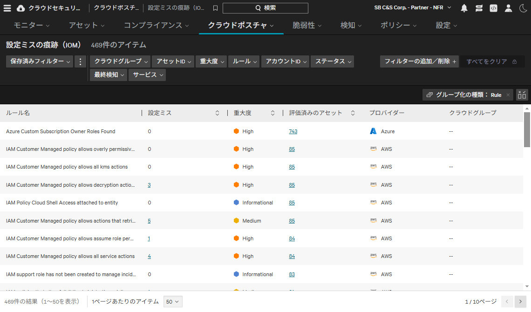
Task: Open the ルール filter dropdown
Action: (244, 61)
